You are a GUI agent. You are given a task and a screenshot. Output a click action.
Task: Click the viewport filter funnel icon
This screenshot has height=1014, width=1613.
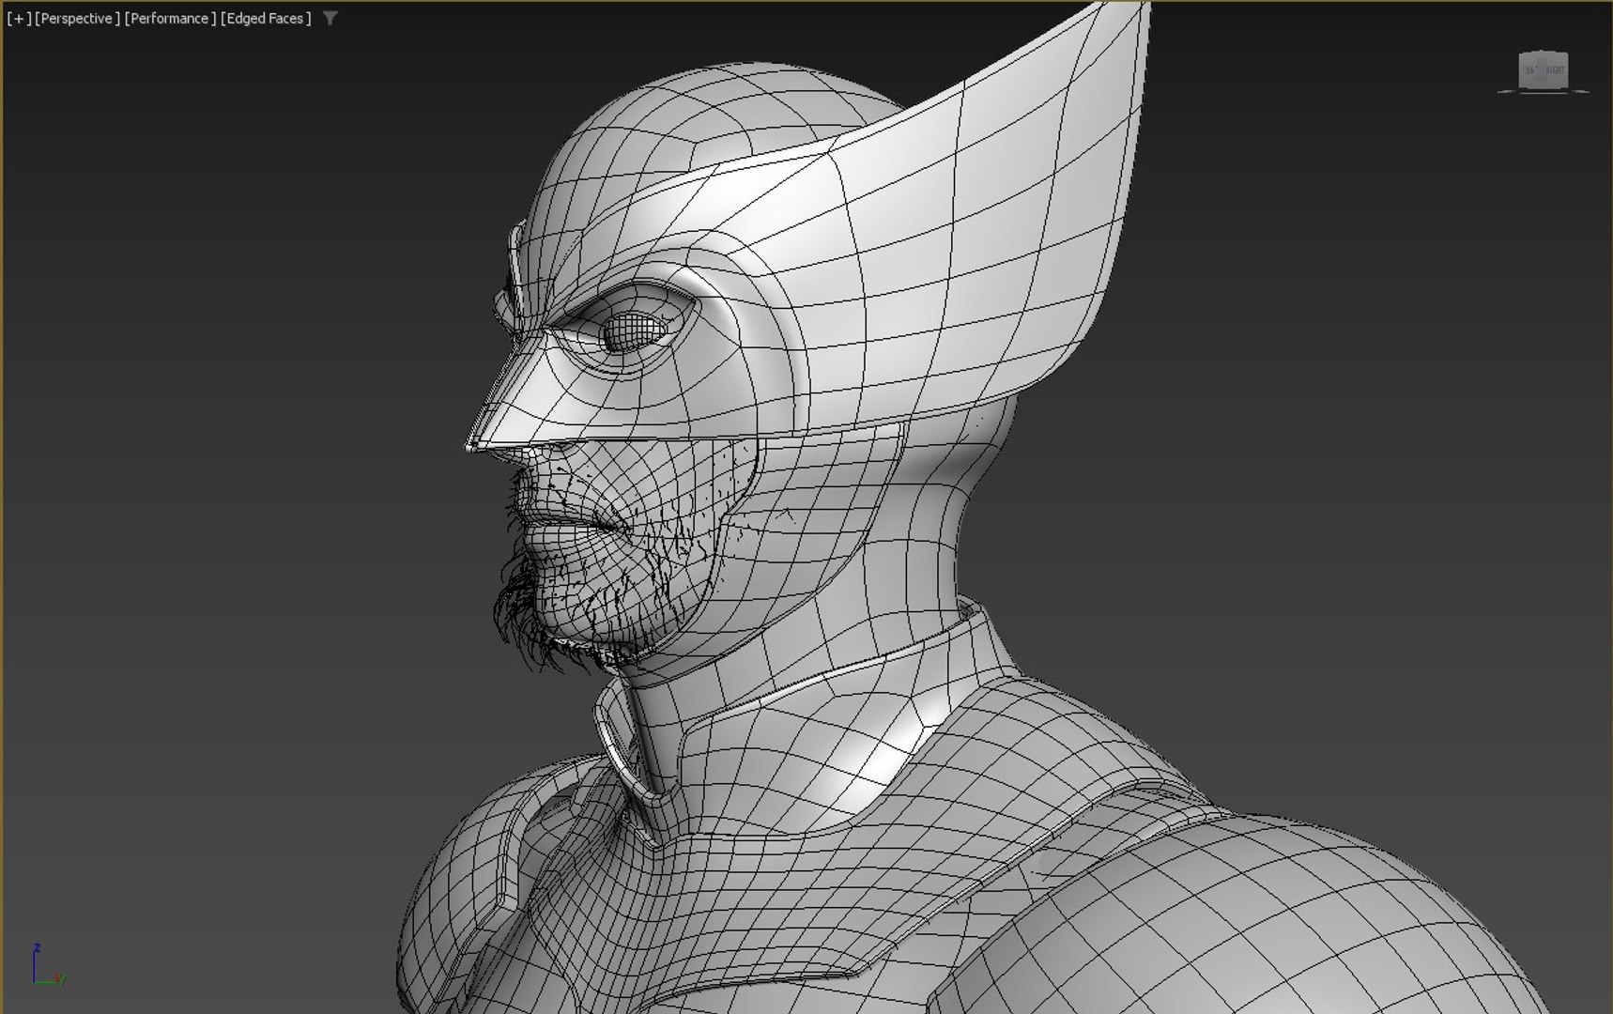tap(330, 18)
